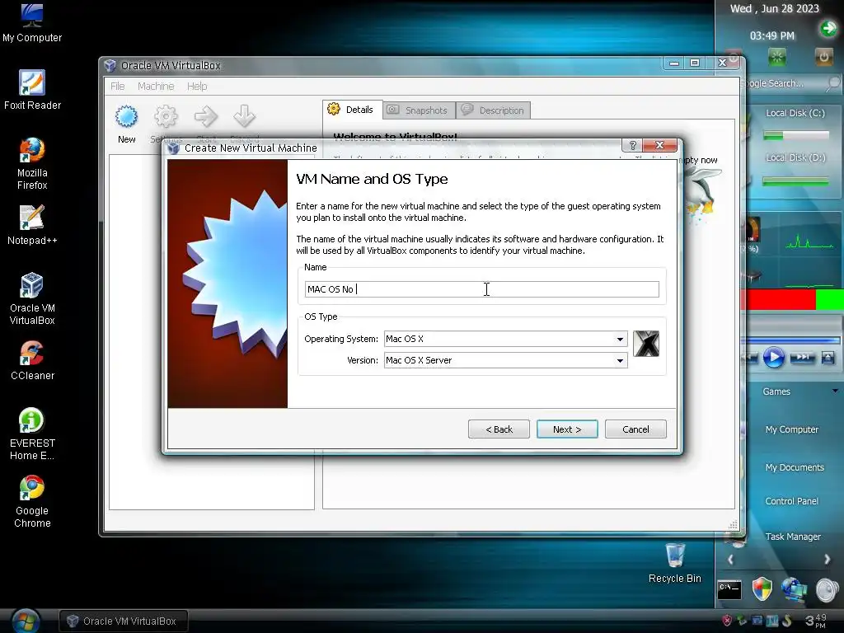Image resolution: width=844 pixels, height=633 pixels.
Task: Switch to the Details tab
Action: pos(353,110)
